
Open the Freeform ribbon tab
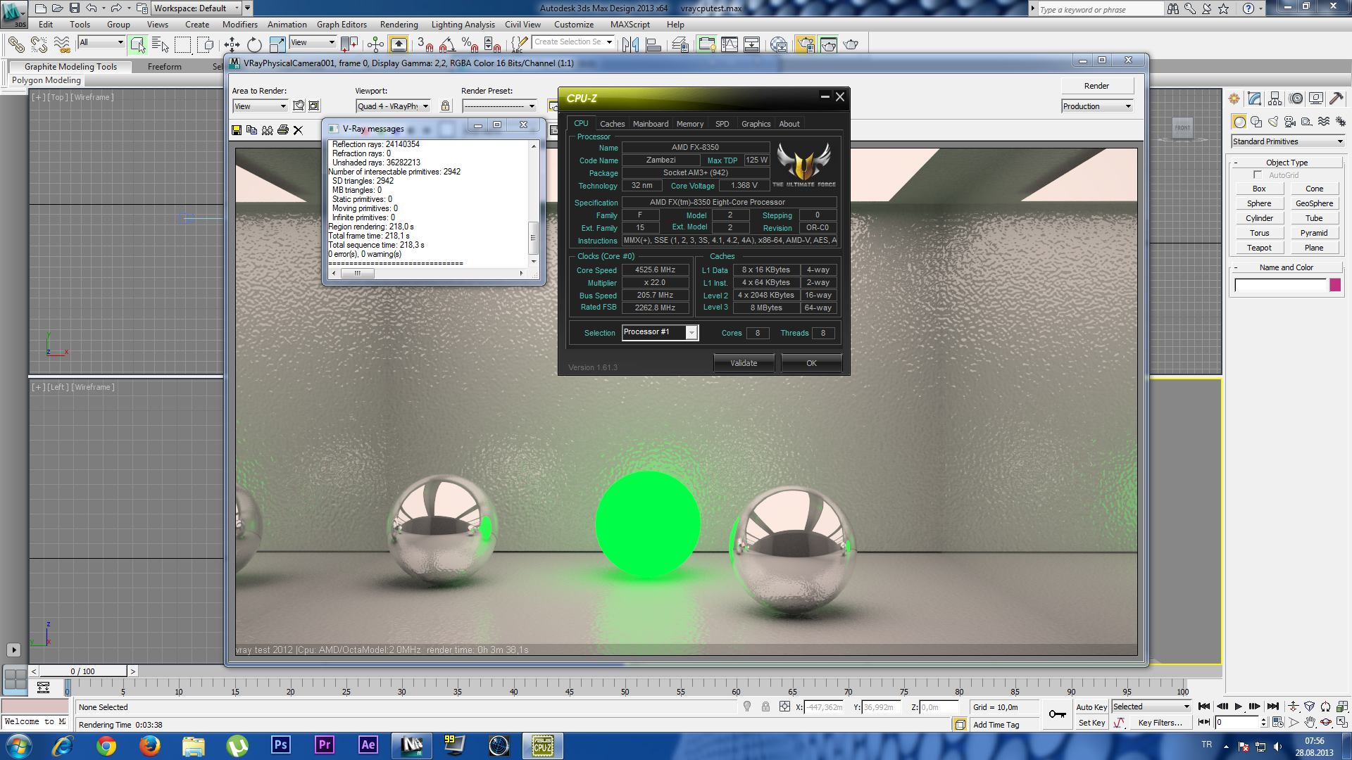point(164,67)
